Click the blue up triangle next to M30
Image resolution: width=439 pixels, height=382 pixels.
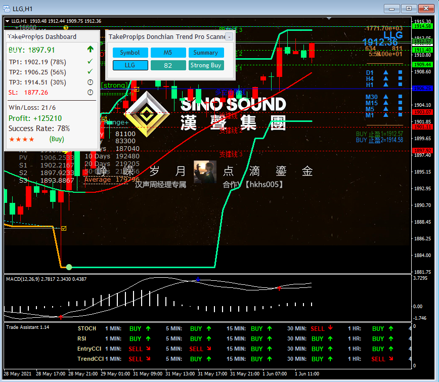[386, 97]
